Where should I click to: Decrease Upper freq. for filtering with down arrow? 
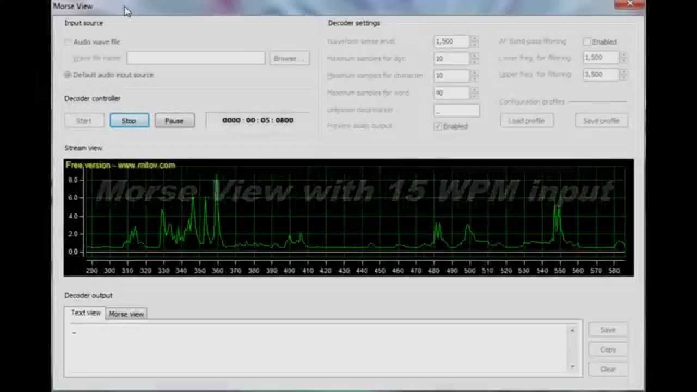(x=623, y=77)
